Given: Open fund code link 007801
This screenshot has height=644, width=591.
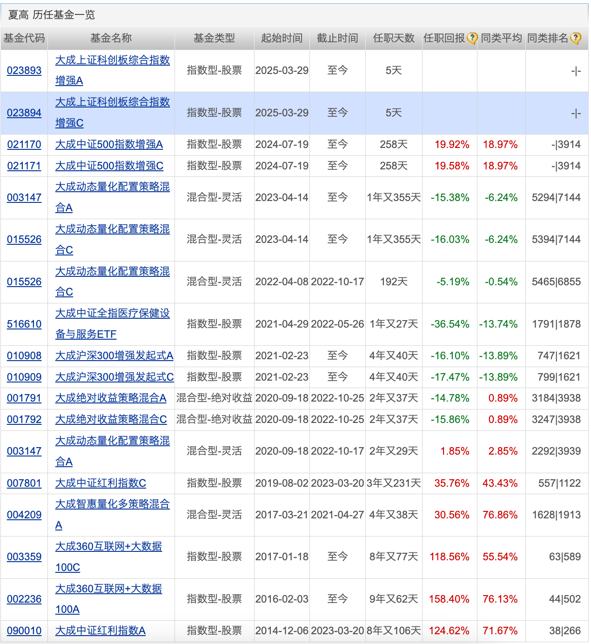Looking at the screenshot, I should [x=24, y=483].
